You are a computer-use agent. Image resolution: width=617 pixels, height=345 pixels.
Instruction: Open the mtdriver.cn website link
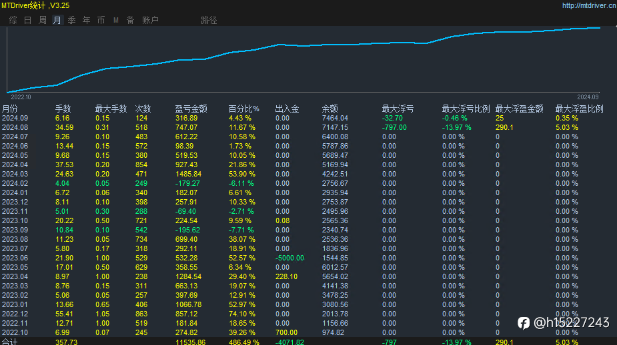pyautogui.click(x=589, y=5)
